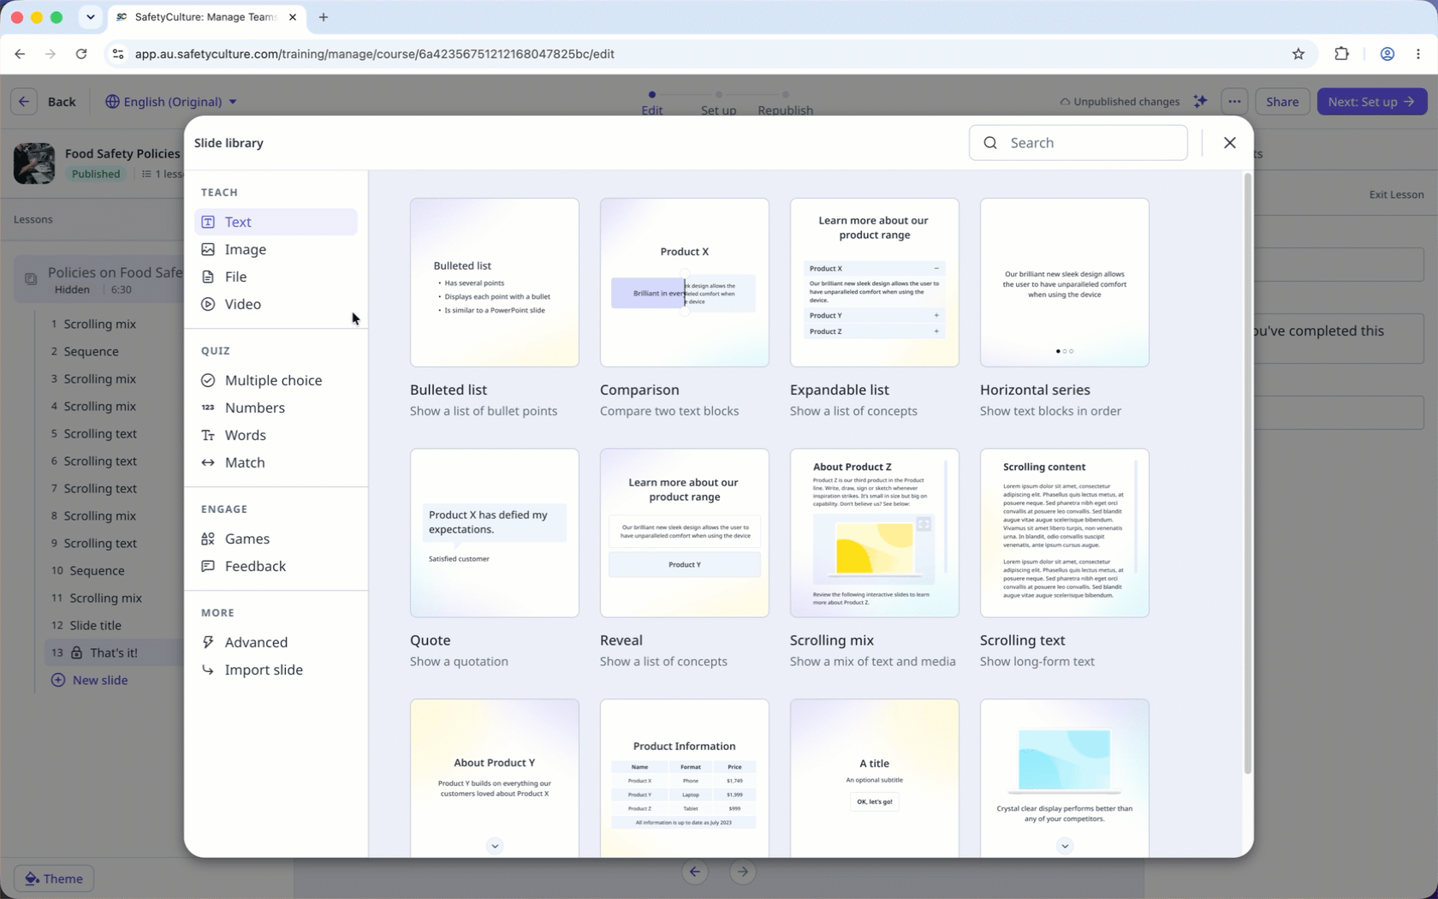Image resolution: width=1438 pixels, height=899 pixels.
Task: Close the SafetyCulture browser tab
Action: (293, 17)
